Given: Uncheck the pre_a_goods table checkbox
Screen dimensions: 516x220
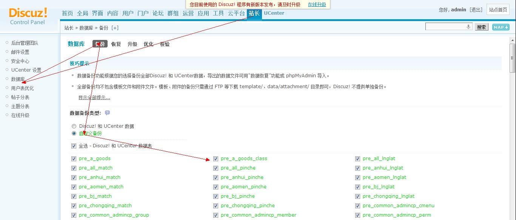Looking at the screenshot, I should coord(74,159).
